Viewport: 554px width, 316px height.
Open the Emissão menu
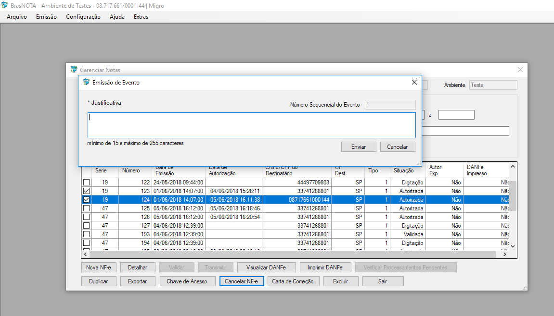coord(46,17)
